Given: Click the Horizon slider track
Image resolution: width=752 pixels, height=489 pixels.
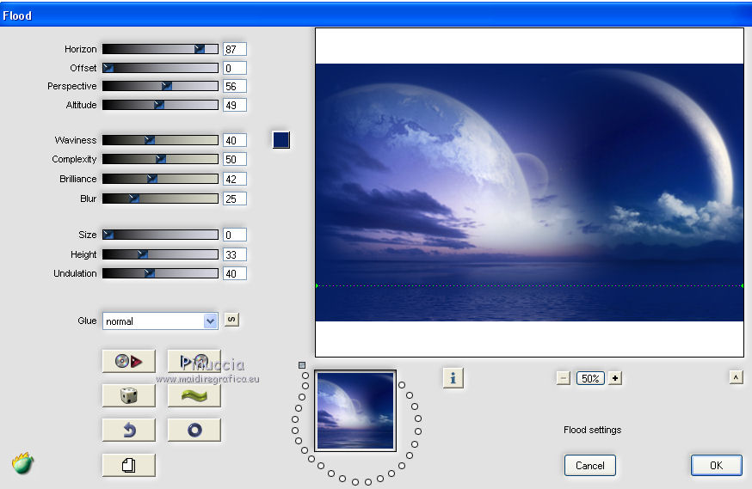Looking at the screenshot, I should (160, 49).
